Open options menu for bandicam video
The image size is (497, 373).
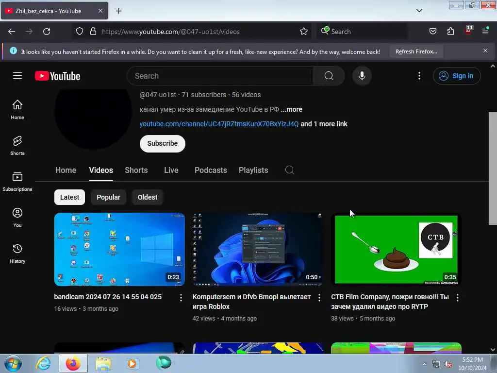[181, 298]
